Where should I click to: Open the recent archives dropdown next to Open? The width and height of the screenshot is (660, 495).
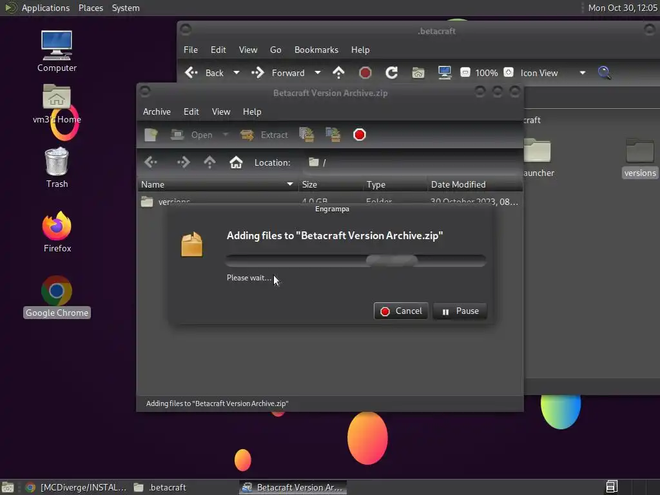pyautogui.click(x=226, y=135)
